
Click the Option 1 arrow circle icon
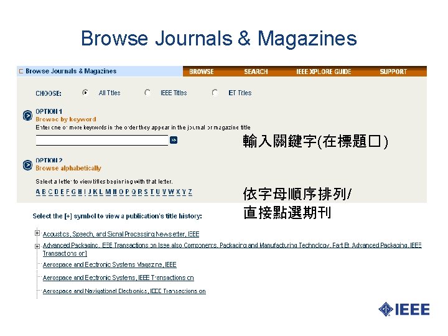[27, 116]
